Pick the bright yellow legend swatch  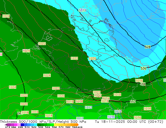pyautogui.click(x=56, y=125)
